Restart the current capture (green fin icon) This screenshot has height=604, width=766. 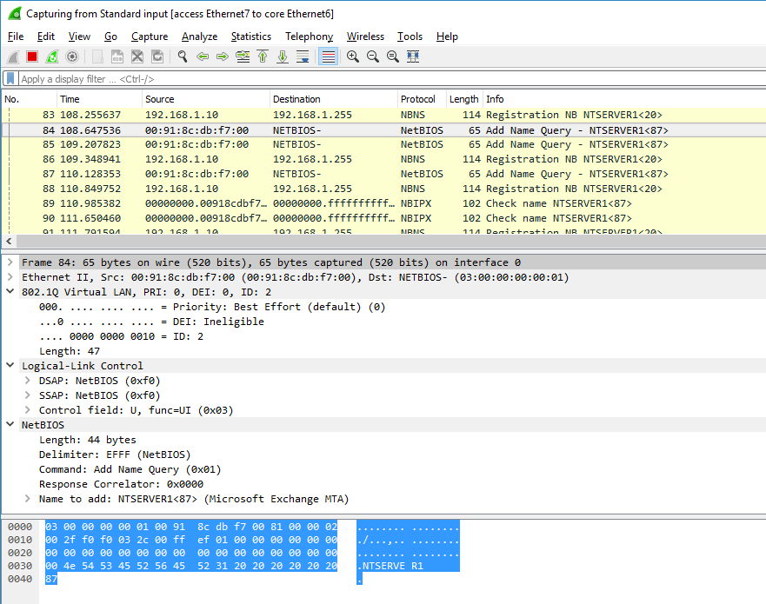(52, 56)
